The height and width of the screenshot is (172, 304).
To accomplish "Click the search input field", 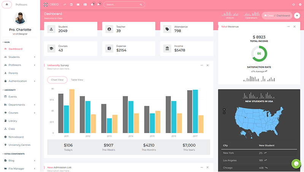I will (x=122, y=5).
